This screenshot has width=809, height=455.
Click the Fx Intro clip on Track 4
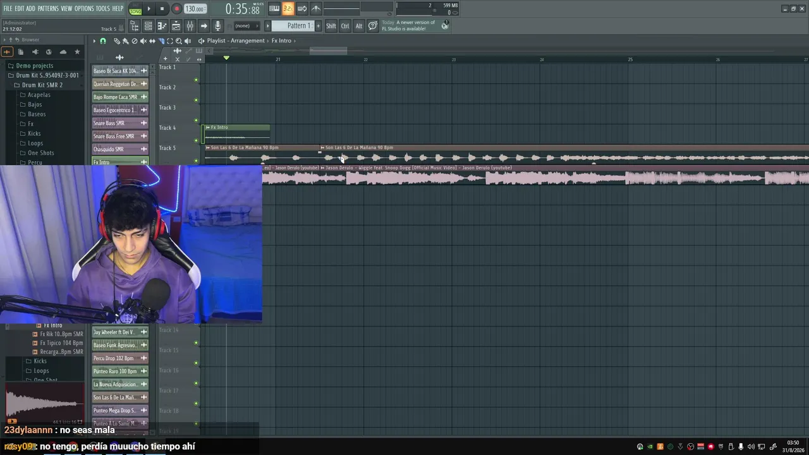[238, 133]
